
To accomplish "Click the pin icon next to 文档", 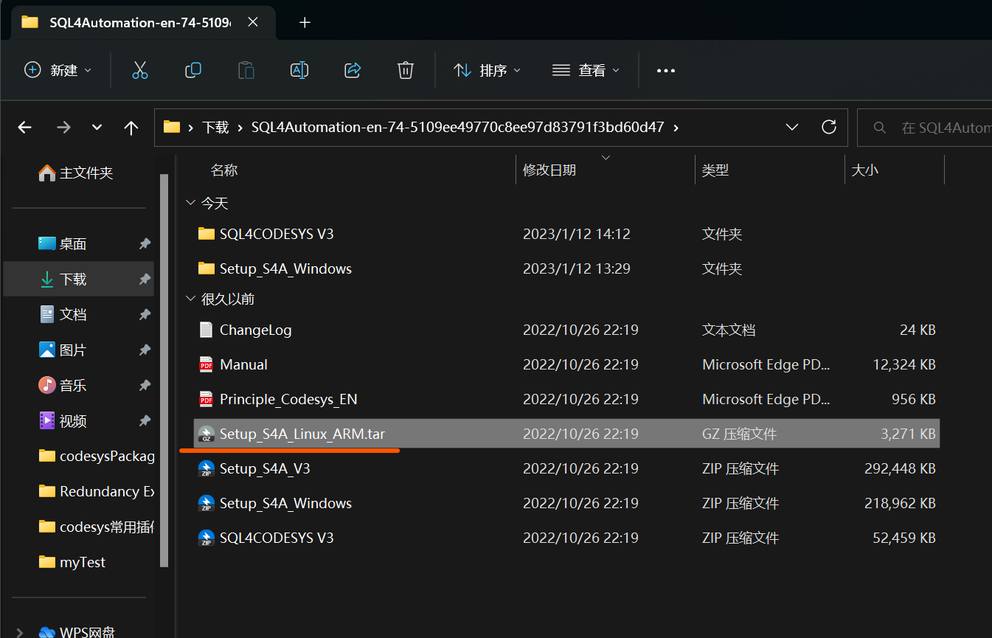I will (x=145, y=314).
